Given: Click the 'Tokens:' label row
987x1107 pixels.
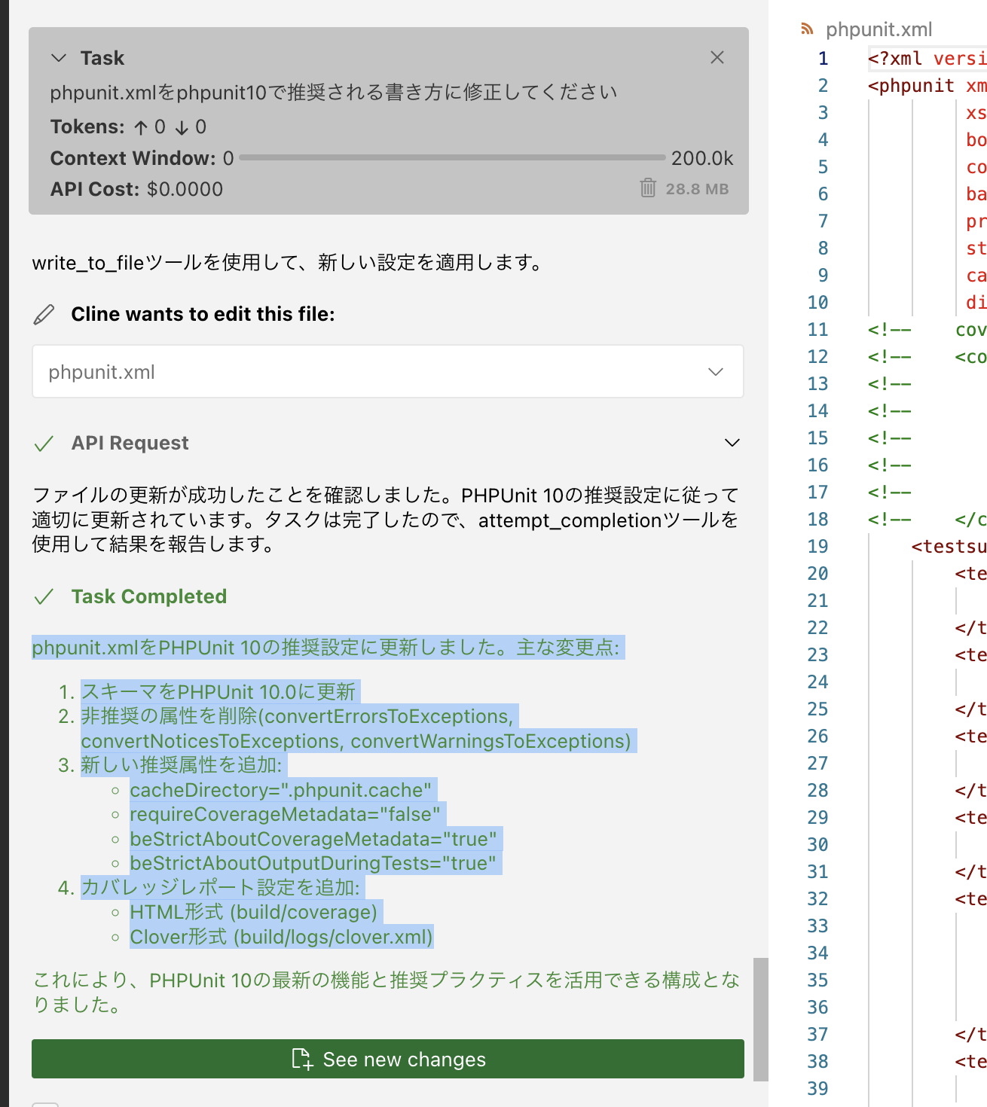Looking at the screenshot, I should (128, 127).
